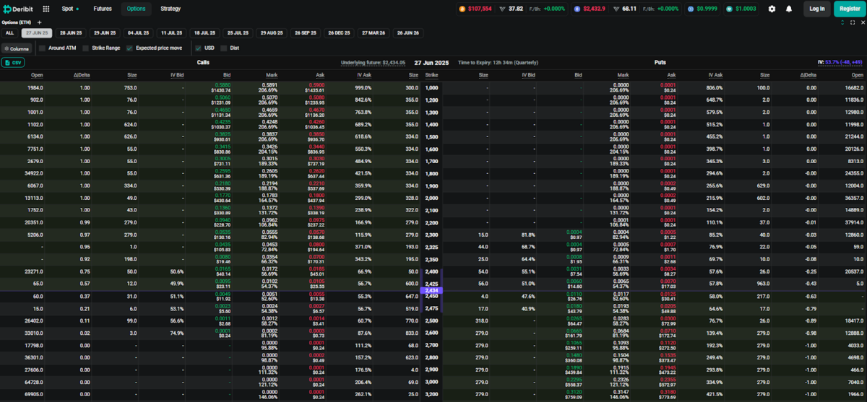This screenshot has height=402, width=867.
Task: Click the Ethereum coin icon in the ticker
Action: (577, 9)
